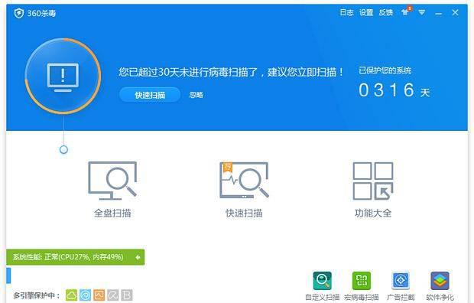Screen dimensions: 474x303
Task: Open 广告拦截 ad blocker tool
Action: pos(401,285)
